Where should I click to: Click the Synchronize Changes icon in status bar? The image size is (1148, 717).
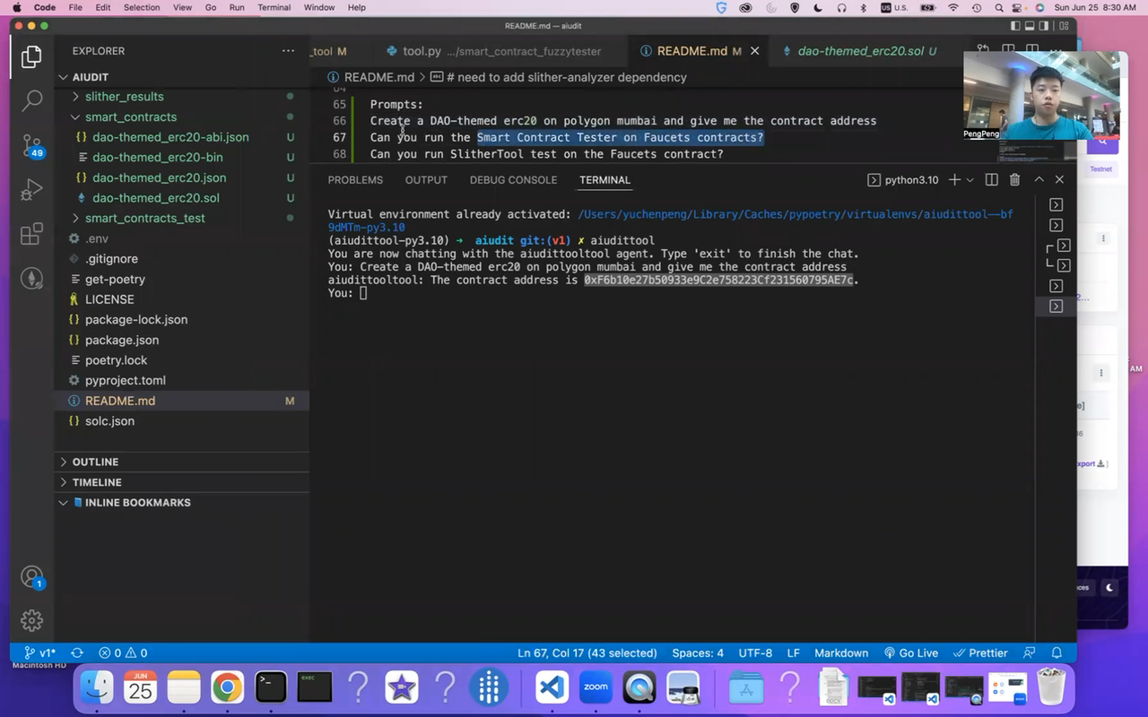77,653
